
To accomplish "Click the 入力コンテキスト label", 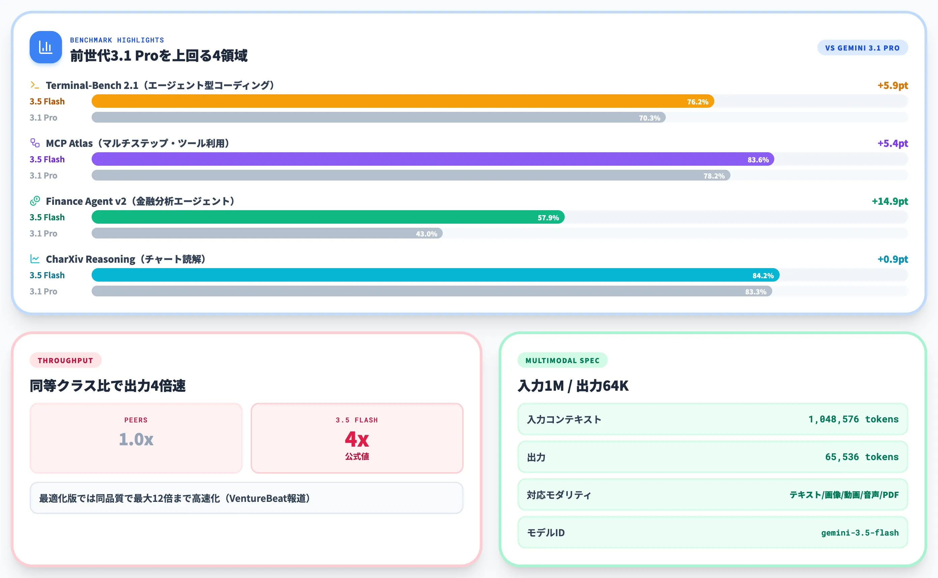I will [x=564, y=419].
